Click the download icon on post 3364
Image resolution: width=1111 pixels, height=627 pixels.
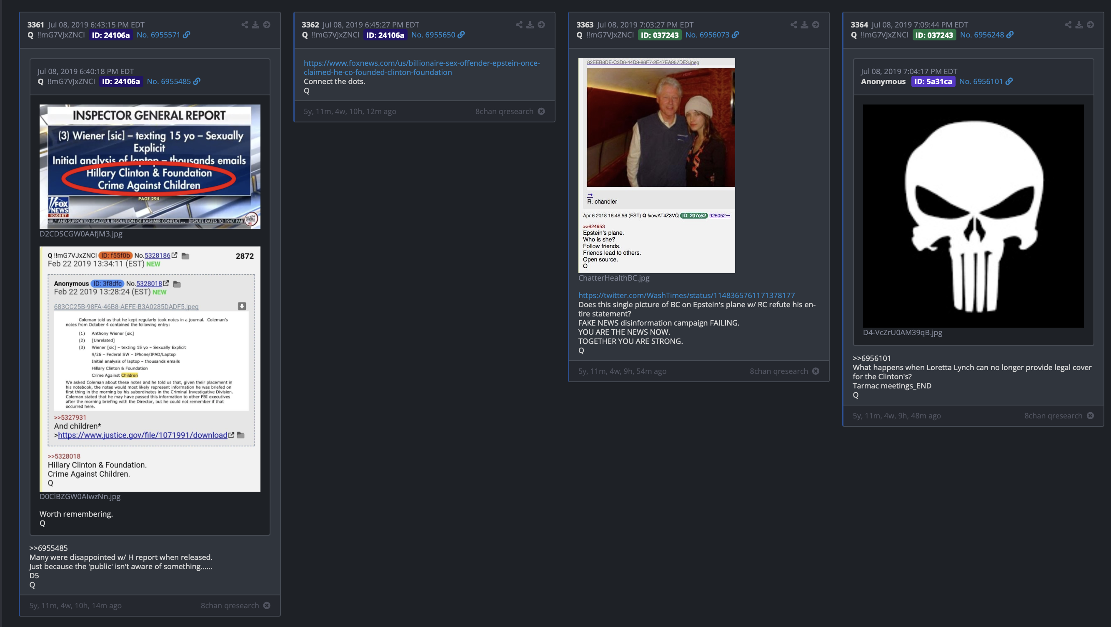(x=1079, y=25)
